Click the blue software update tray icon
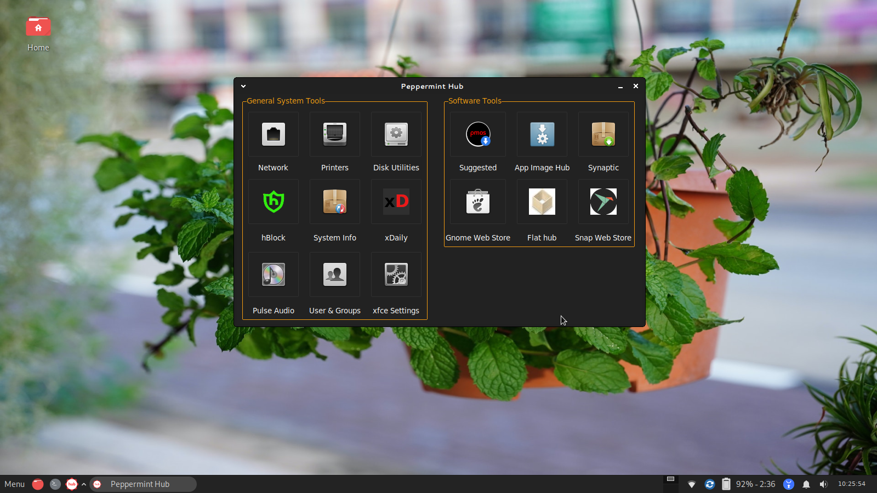Viewport: 877px width, 493px height. [710, 484]
